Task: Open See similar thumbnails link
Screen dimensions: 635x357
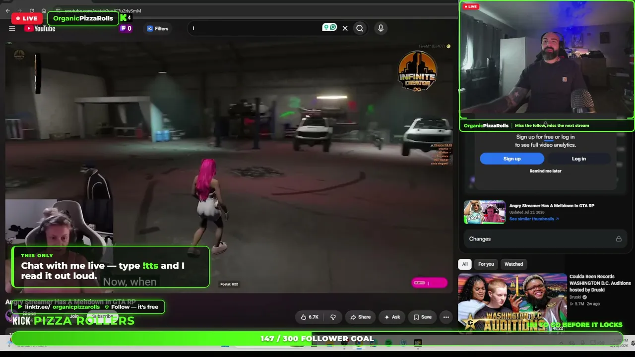Action: [x=534, y=219]
